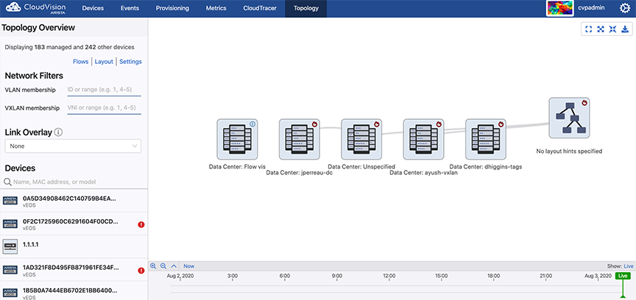Click the 1.1.1.1 device icon
Viewport: 636px width, 300px height.
[10, 246]
